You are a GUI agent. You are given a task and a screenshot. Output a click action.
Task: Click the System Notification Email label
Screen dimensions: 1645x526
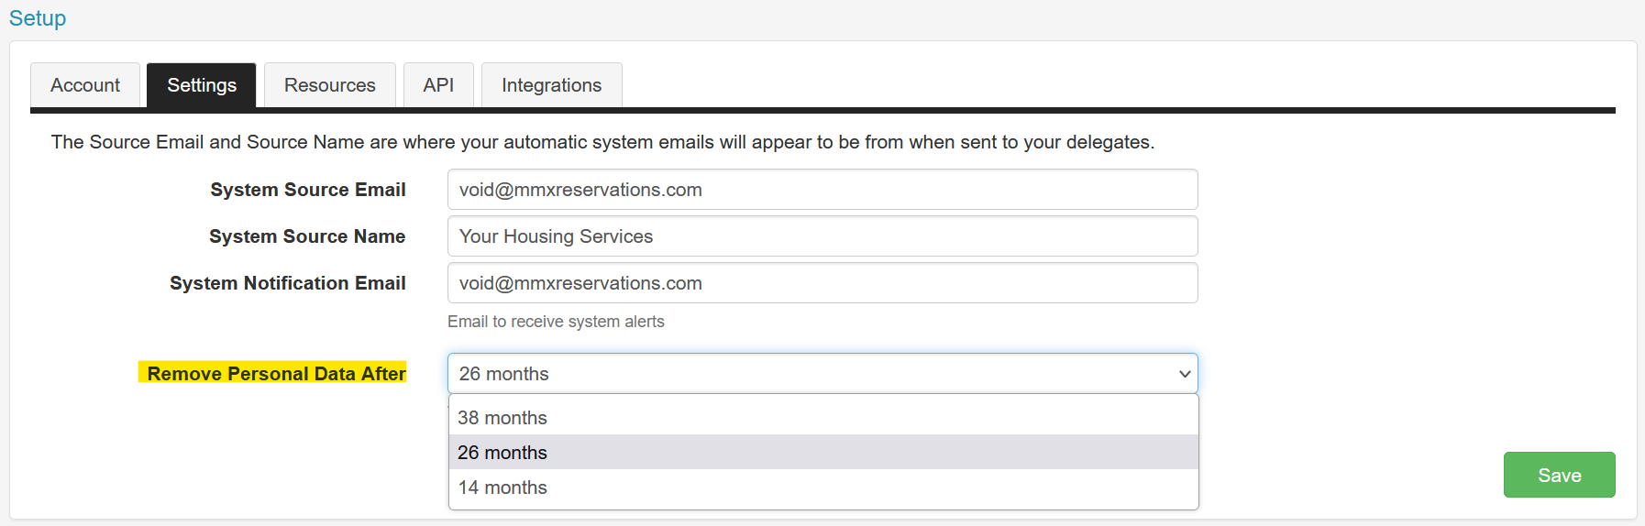(288, 283)
